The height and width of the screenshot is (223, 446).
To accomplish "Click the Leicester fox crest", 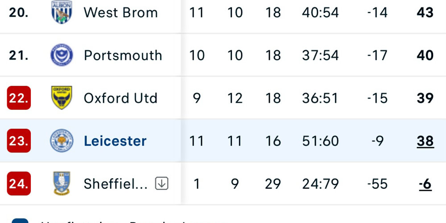I will [x=61, y=141].
